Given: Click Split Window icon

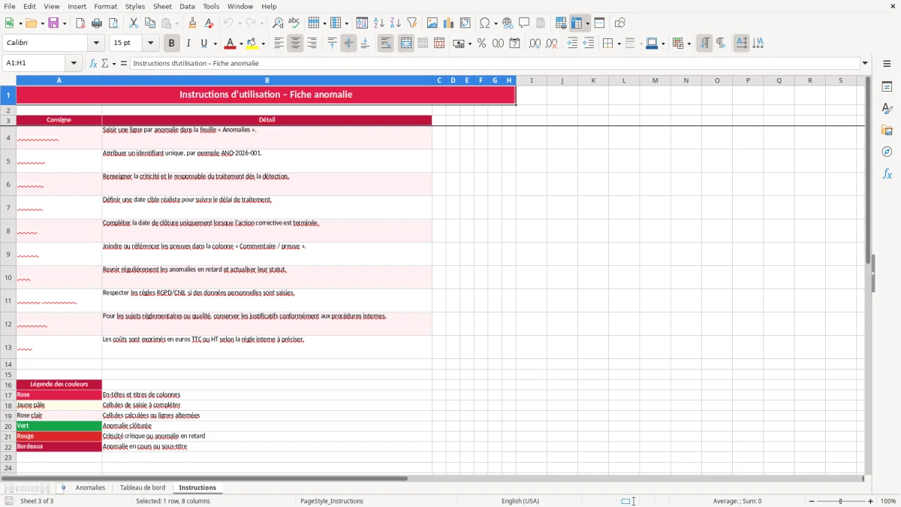Looking at the screenshot, I should 599,23.
